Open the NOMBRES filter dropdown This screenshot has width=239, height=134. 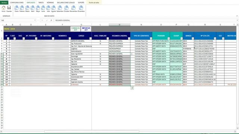click(x=70, y=38)
